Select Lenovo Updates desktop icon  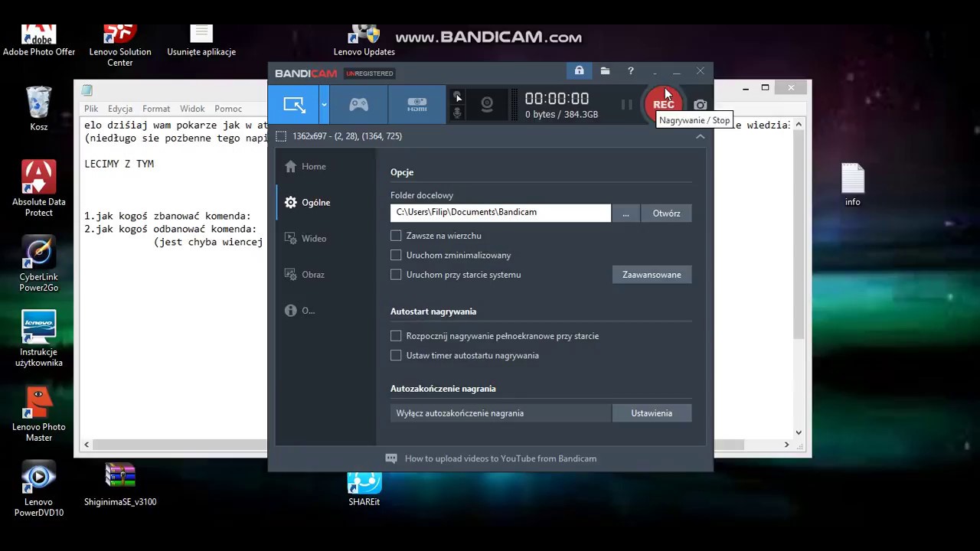click(364, 41)
